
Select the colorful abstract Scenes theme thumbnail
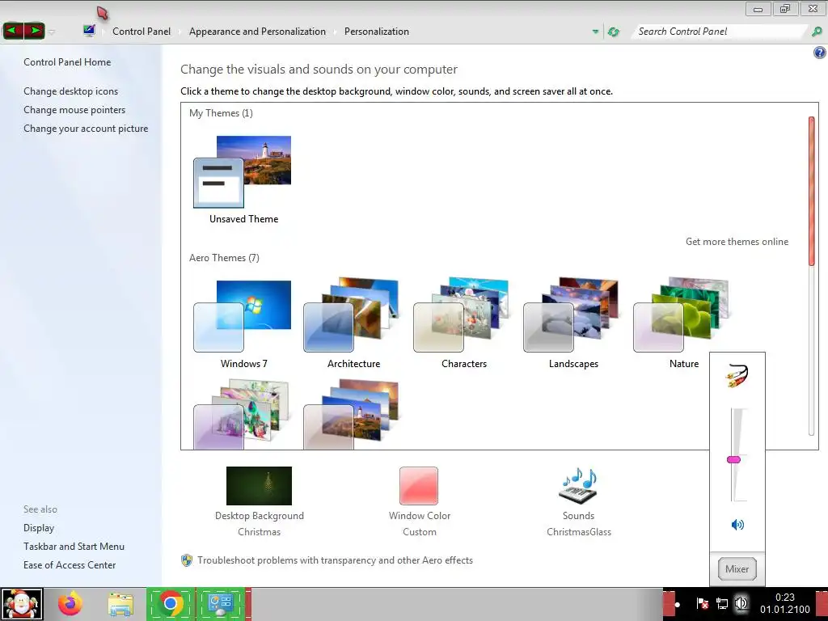pyautogui.click(x=242, y=415)
